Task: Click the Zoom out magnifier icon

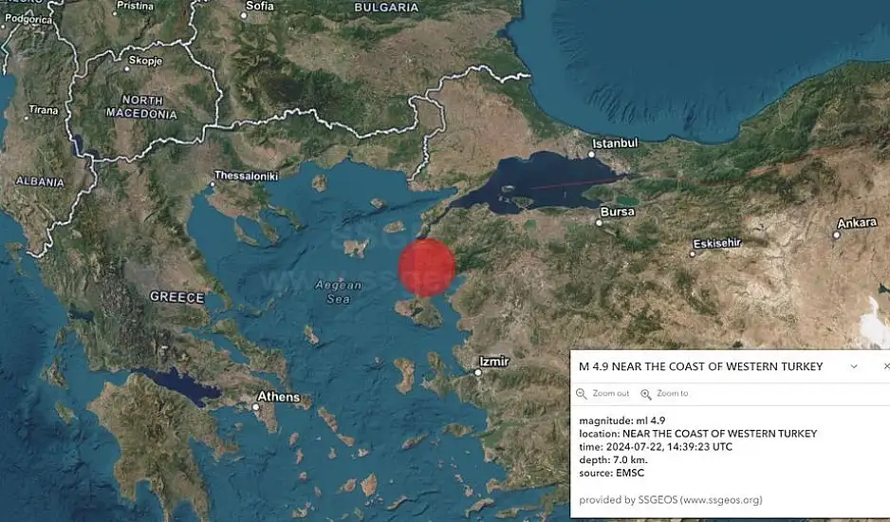Action: click(x=582, y=394)
